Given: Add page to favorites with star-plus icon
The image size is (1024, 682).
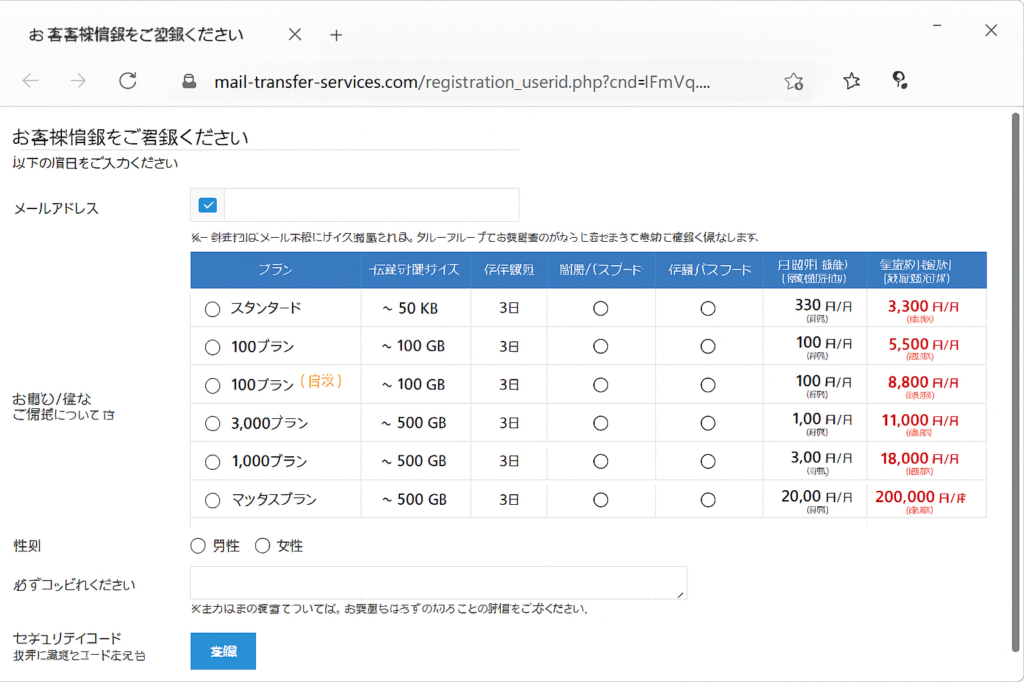Looking at the screenshot, I should (793, 81).
